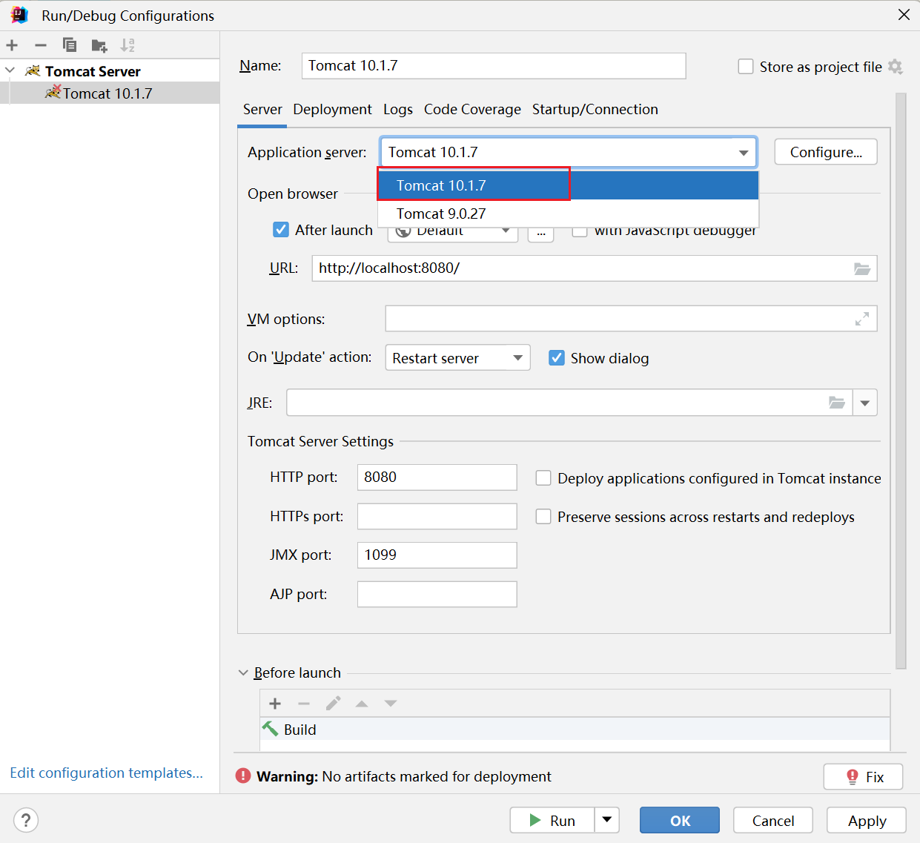Select Tomcat 10.1.7 configuration in tree
The height and width of the screenshot is (843, 920).
coord(110,93)
